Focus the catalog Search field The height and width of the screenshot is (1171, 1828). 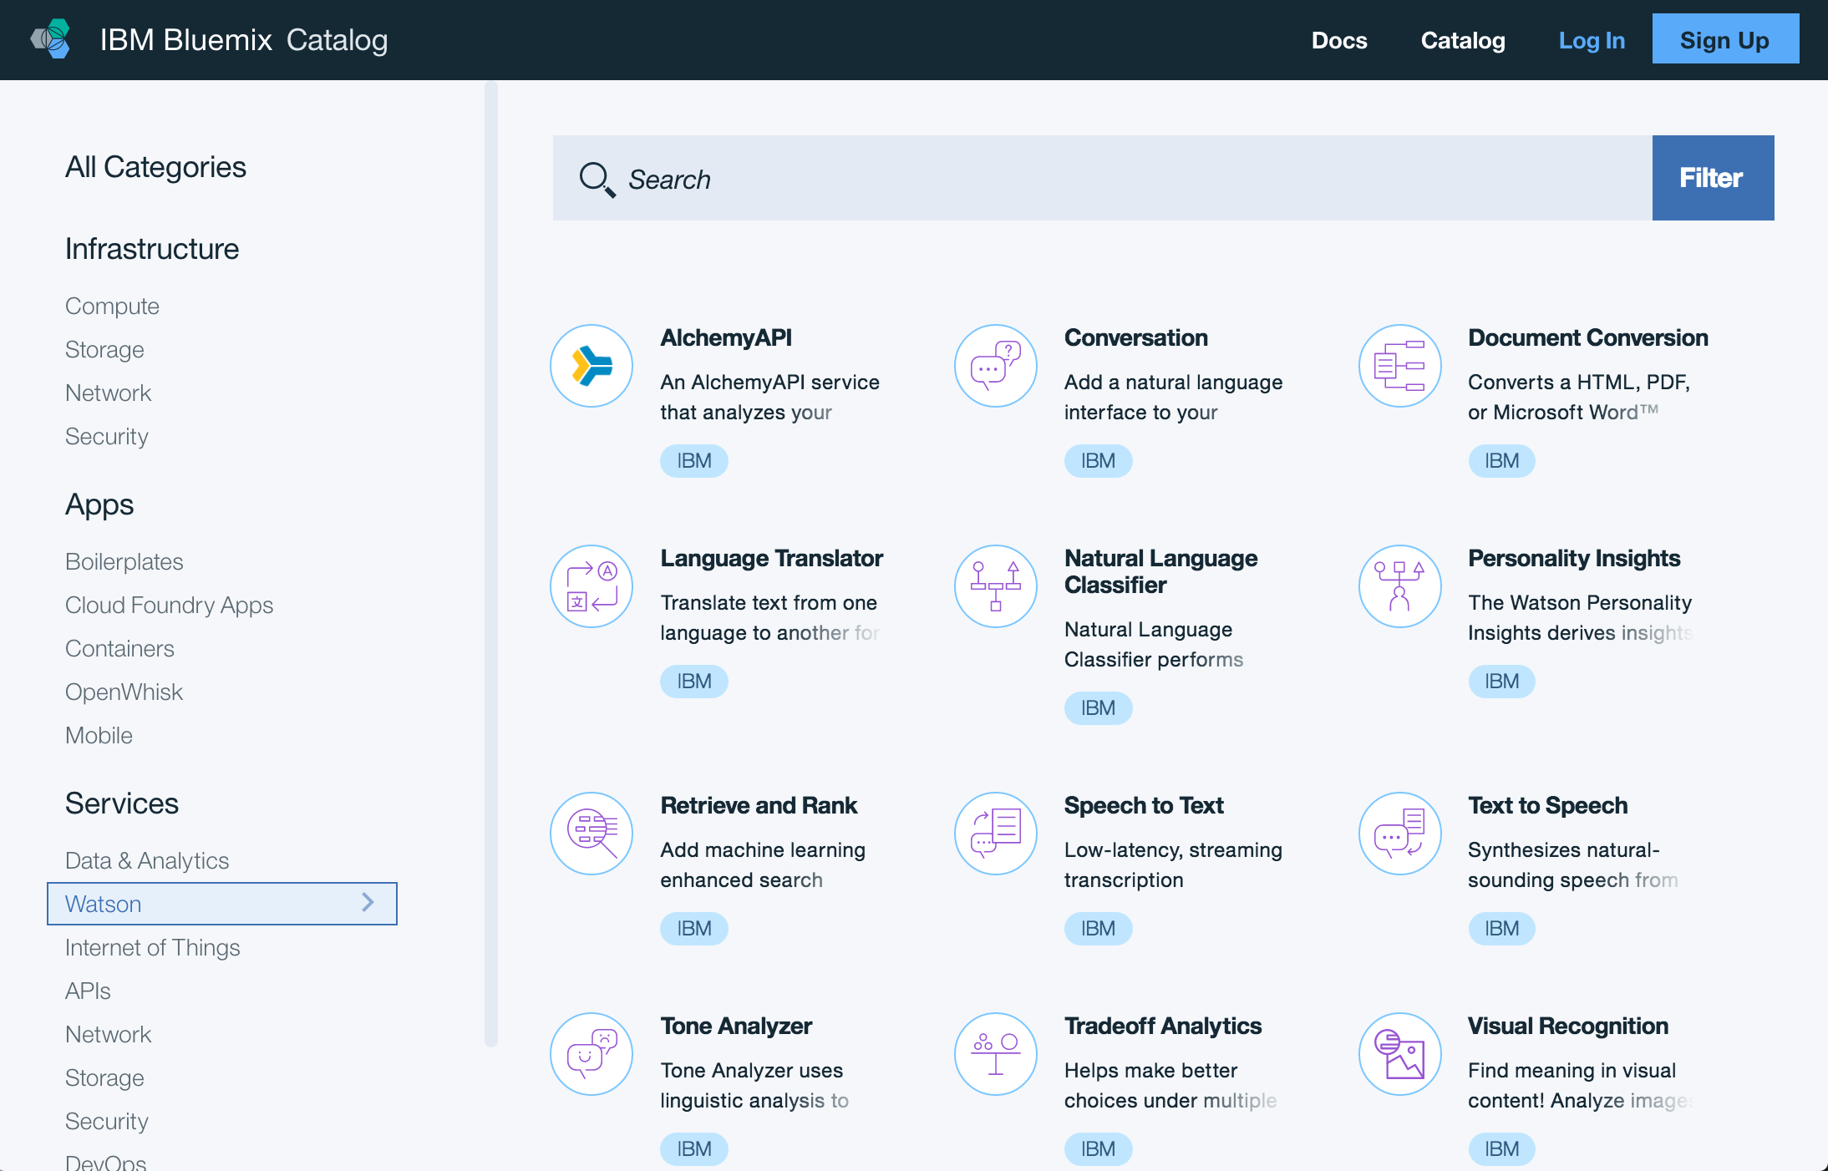1103,178
